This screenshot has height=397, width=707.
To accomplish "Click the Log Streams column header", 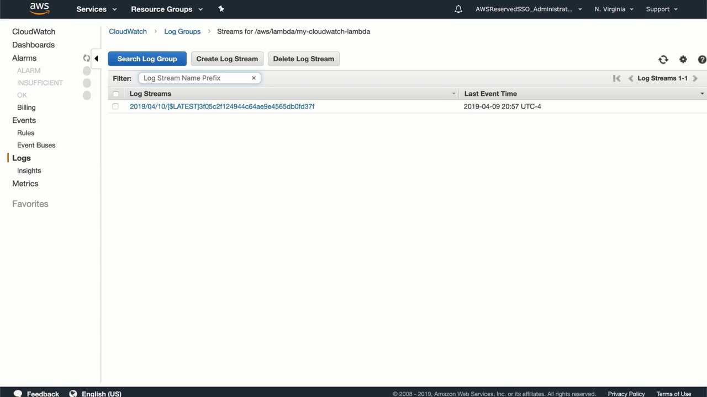I will click(150, 94).
